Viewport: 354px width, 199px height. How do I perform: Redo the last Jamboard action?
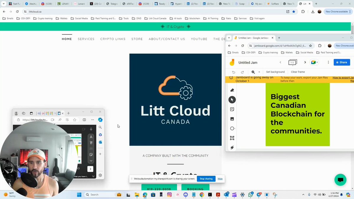[242, 72]
